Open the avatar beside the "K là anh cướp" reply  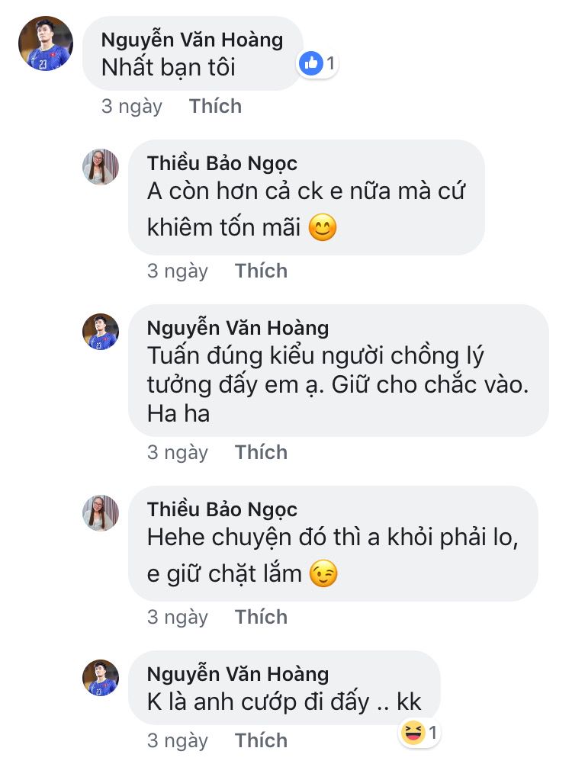pos(101,678)
